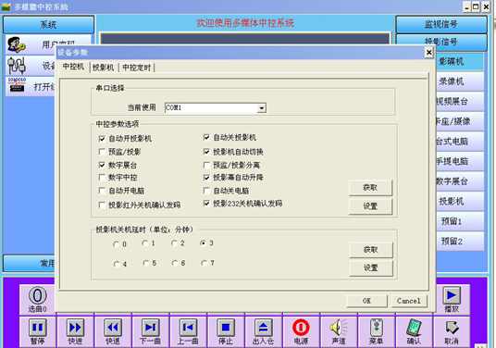The width and height of the screenshot is (496, 348).
Task: Skip to next track (下一曲)
Action: tap(151, 328)
